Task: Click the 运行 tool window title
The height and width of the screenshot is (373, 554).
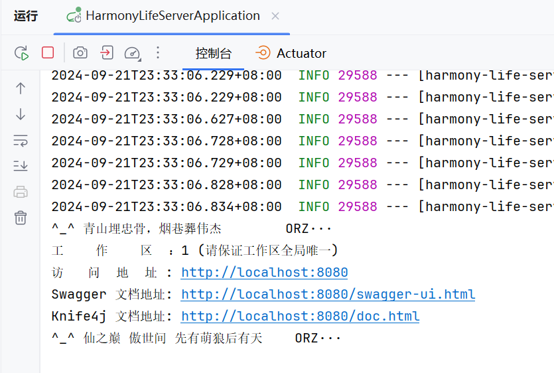Action: (x=25, y=16)
